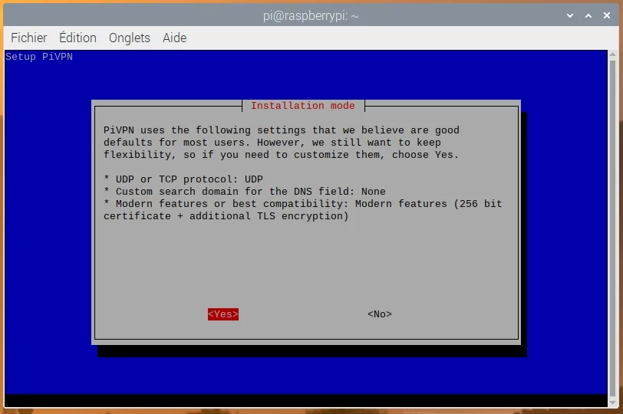Viewport: 623px width, 414px height.
Task: Open the Édition menu
Action: 78,38
